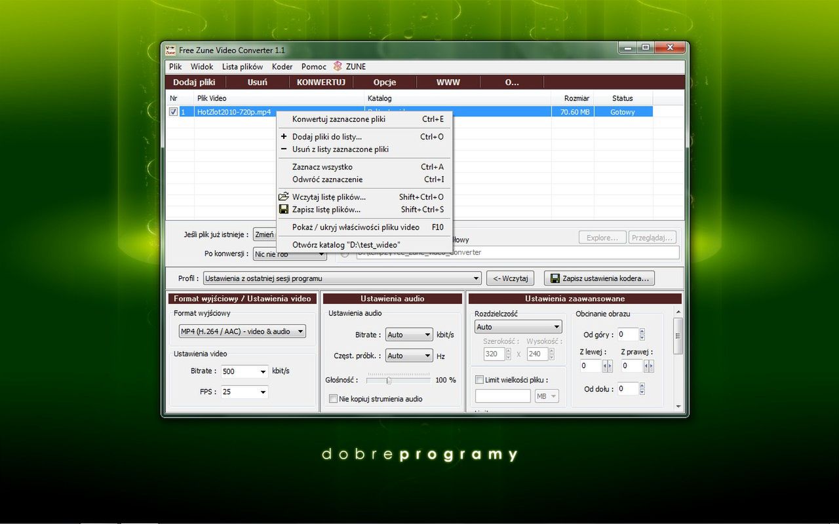Viewport: 839px width, 524px height.
Task: Choose Zaznacz wszystko in context menu
Action: click(x=364, y=167)
